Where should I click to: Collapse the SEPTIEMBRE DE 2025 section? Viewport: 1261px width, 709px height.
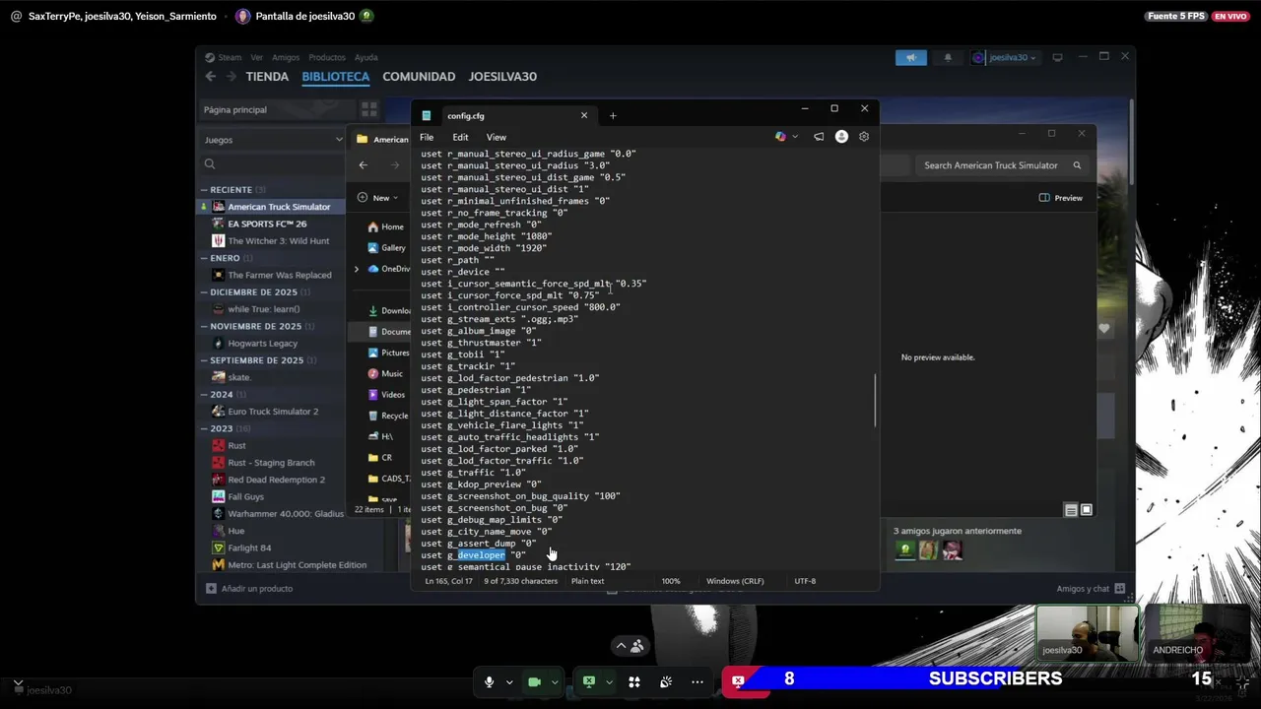(204, 360)
